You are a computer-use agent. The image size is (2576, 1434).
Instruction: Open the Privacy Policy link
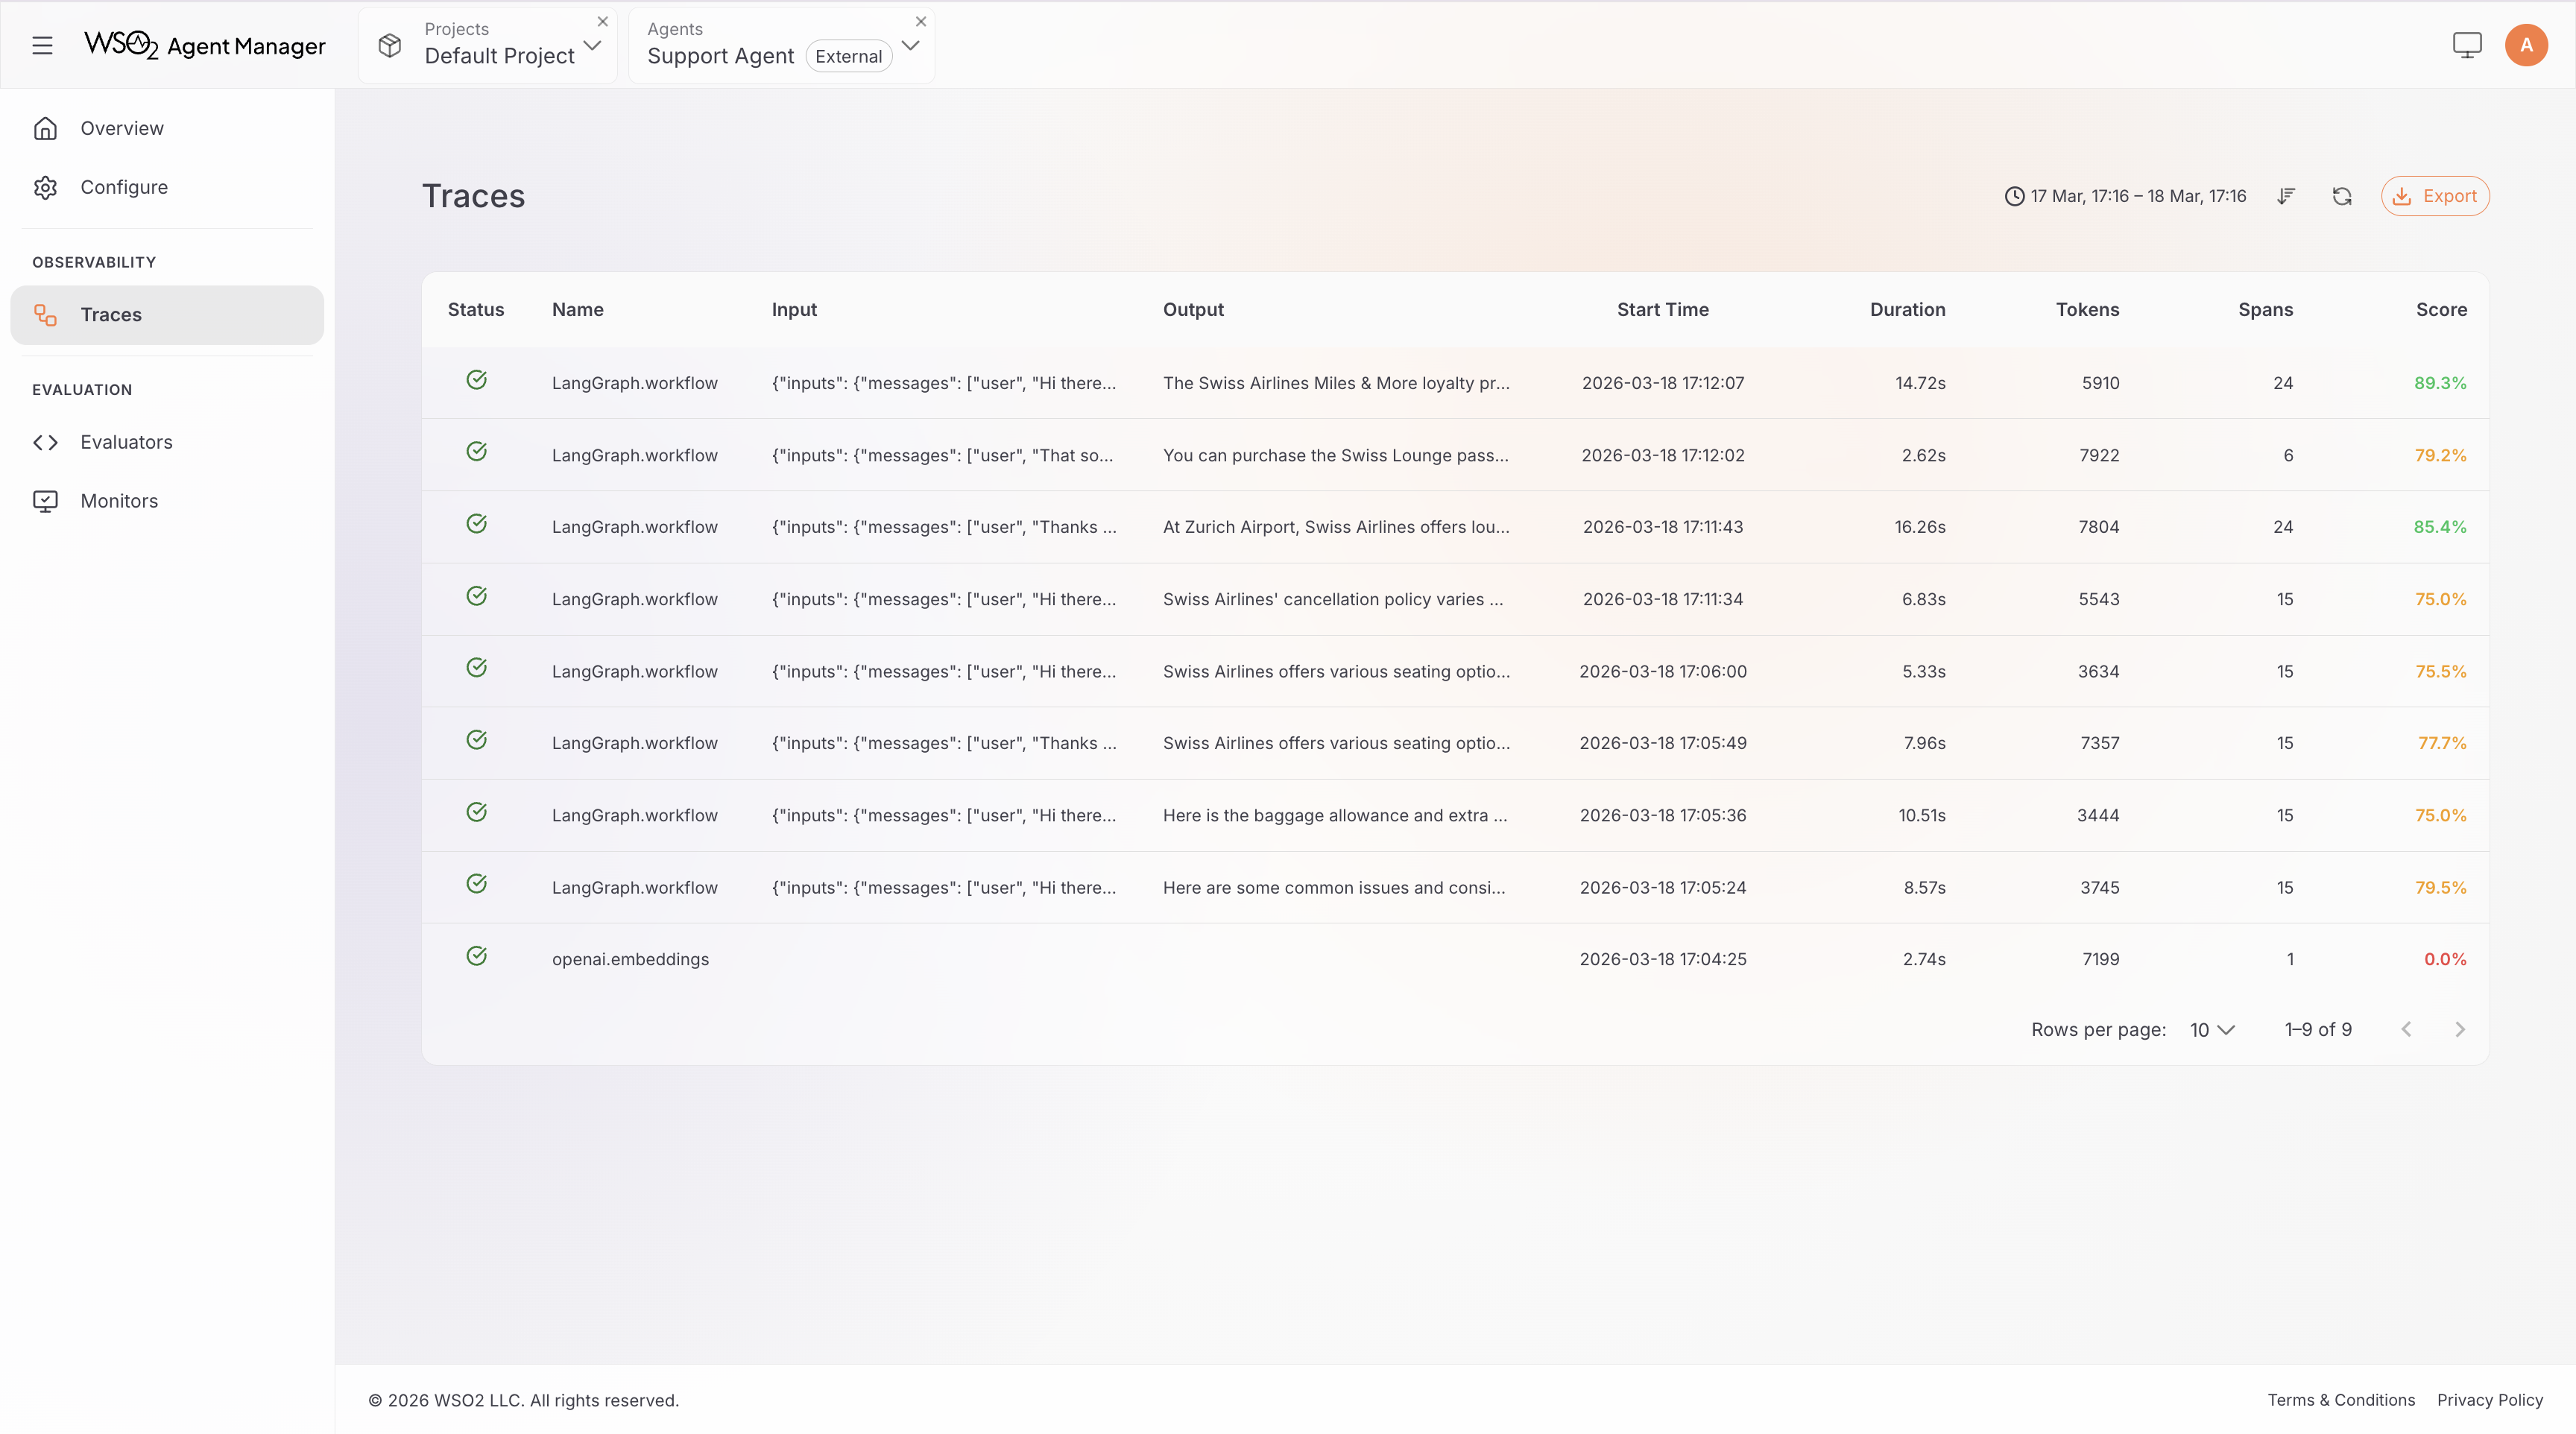(2489, 1400)
